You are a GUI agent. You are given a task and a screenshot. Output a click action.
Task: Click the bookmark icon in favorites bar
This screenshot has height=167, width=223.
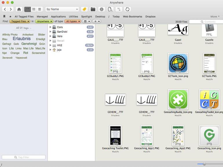click(x=4, y=16)
